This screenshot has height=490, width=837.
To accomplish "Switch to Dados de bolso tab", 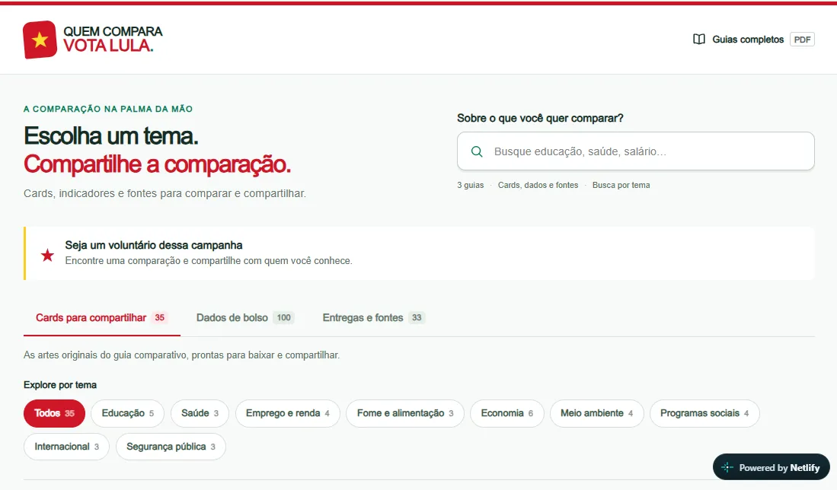I will 245,318.
